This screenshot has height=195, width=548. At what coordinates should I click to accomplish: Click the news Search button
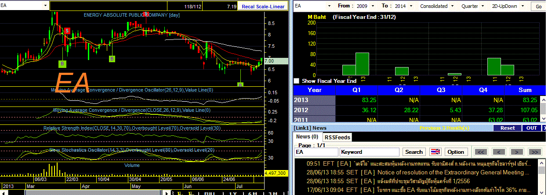[414, 152]
